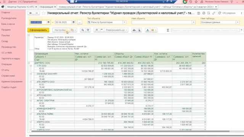Send report by email icon

point(154,30)
